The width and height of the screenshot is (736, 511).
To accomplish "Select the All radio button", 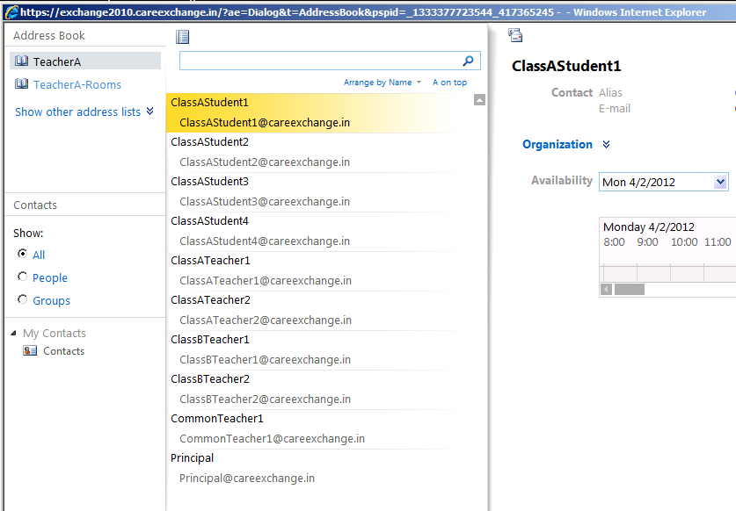I will tap(22, 254).
